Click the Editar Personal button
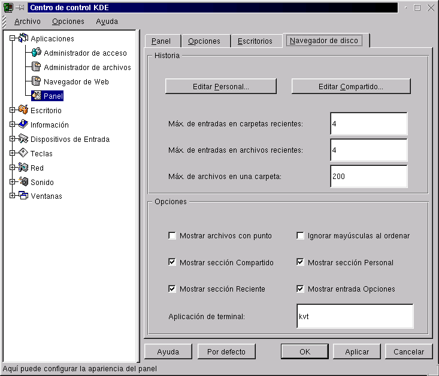Viewport: 439px width, 376px height. (x=220, y=86)
